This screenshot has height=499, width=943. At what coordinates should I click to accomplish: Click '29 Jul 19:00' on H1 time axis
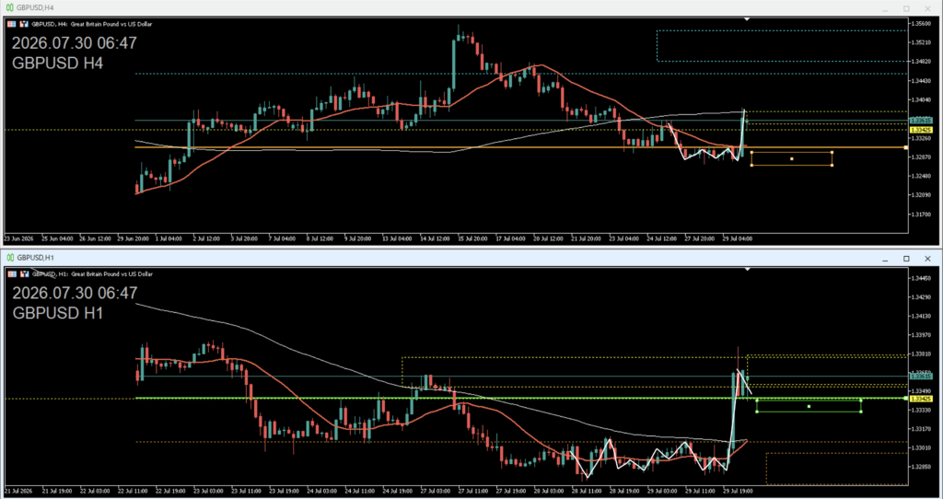tap(738, 490)
